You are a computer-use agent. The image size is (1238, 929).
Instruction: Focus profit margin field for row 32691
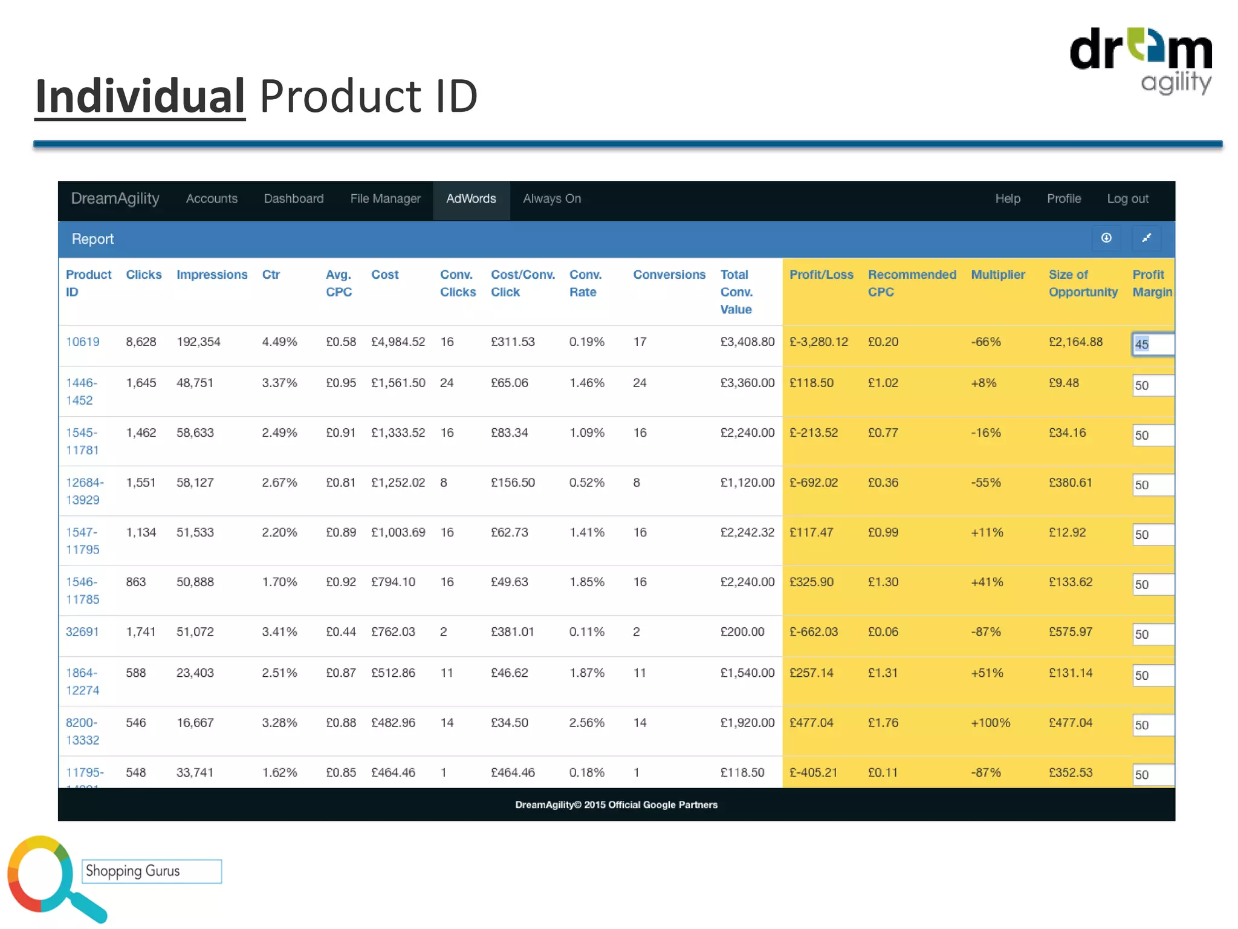[x=1153, y=634]
